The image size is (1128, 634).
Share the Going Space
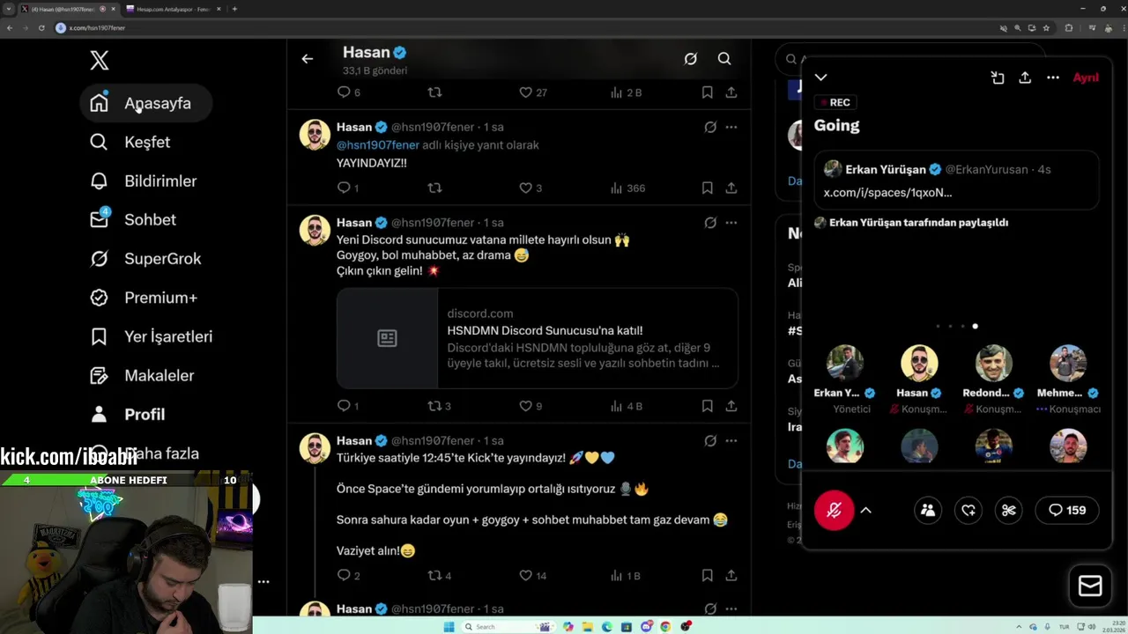(x=1025, y=77)
